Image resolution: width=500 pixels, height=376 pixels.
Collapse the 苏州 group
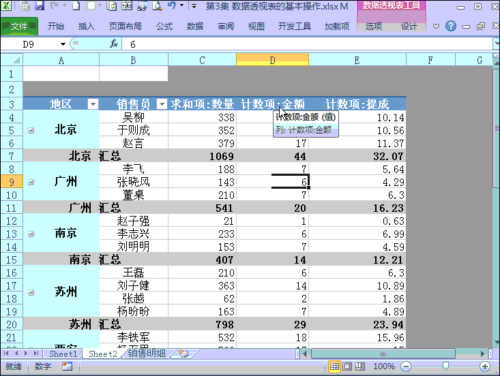31,292
